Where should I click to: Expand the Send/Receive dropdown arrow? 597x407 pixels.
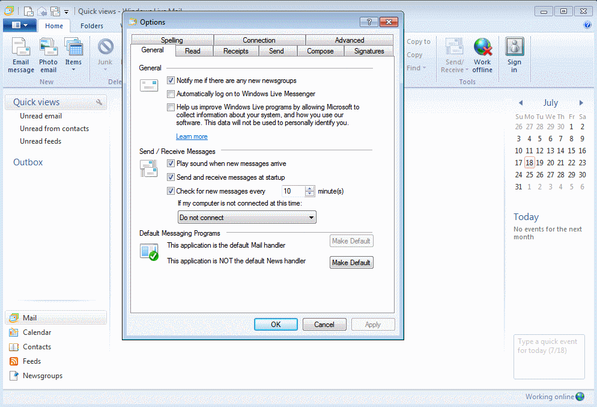(x=467, y=70)
